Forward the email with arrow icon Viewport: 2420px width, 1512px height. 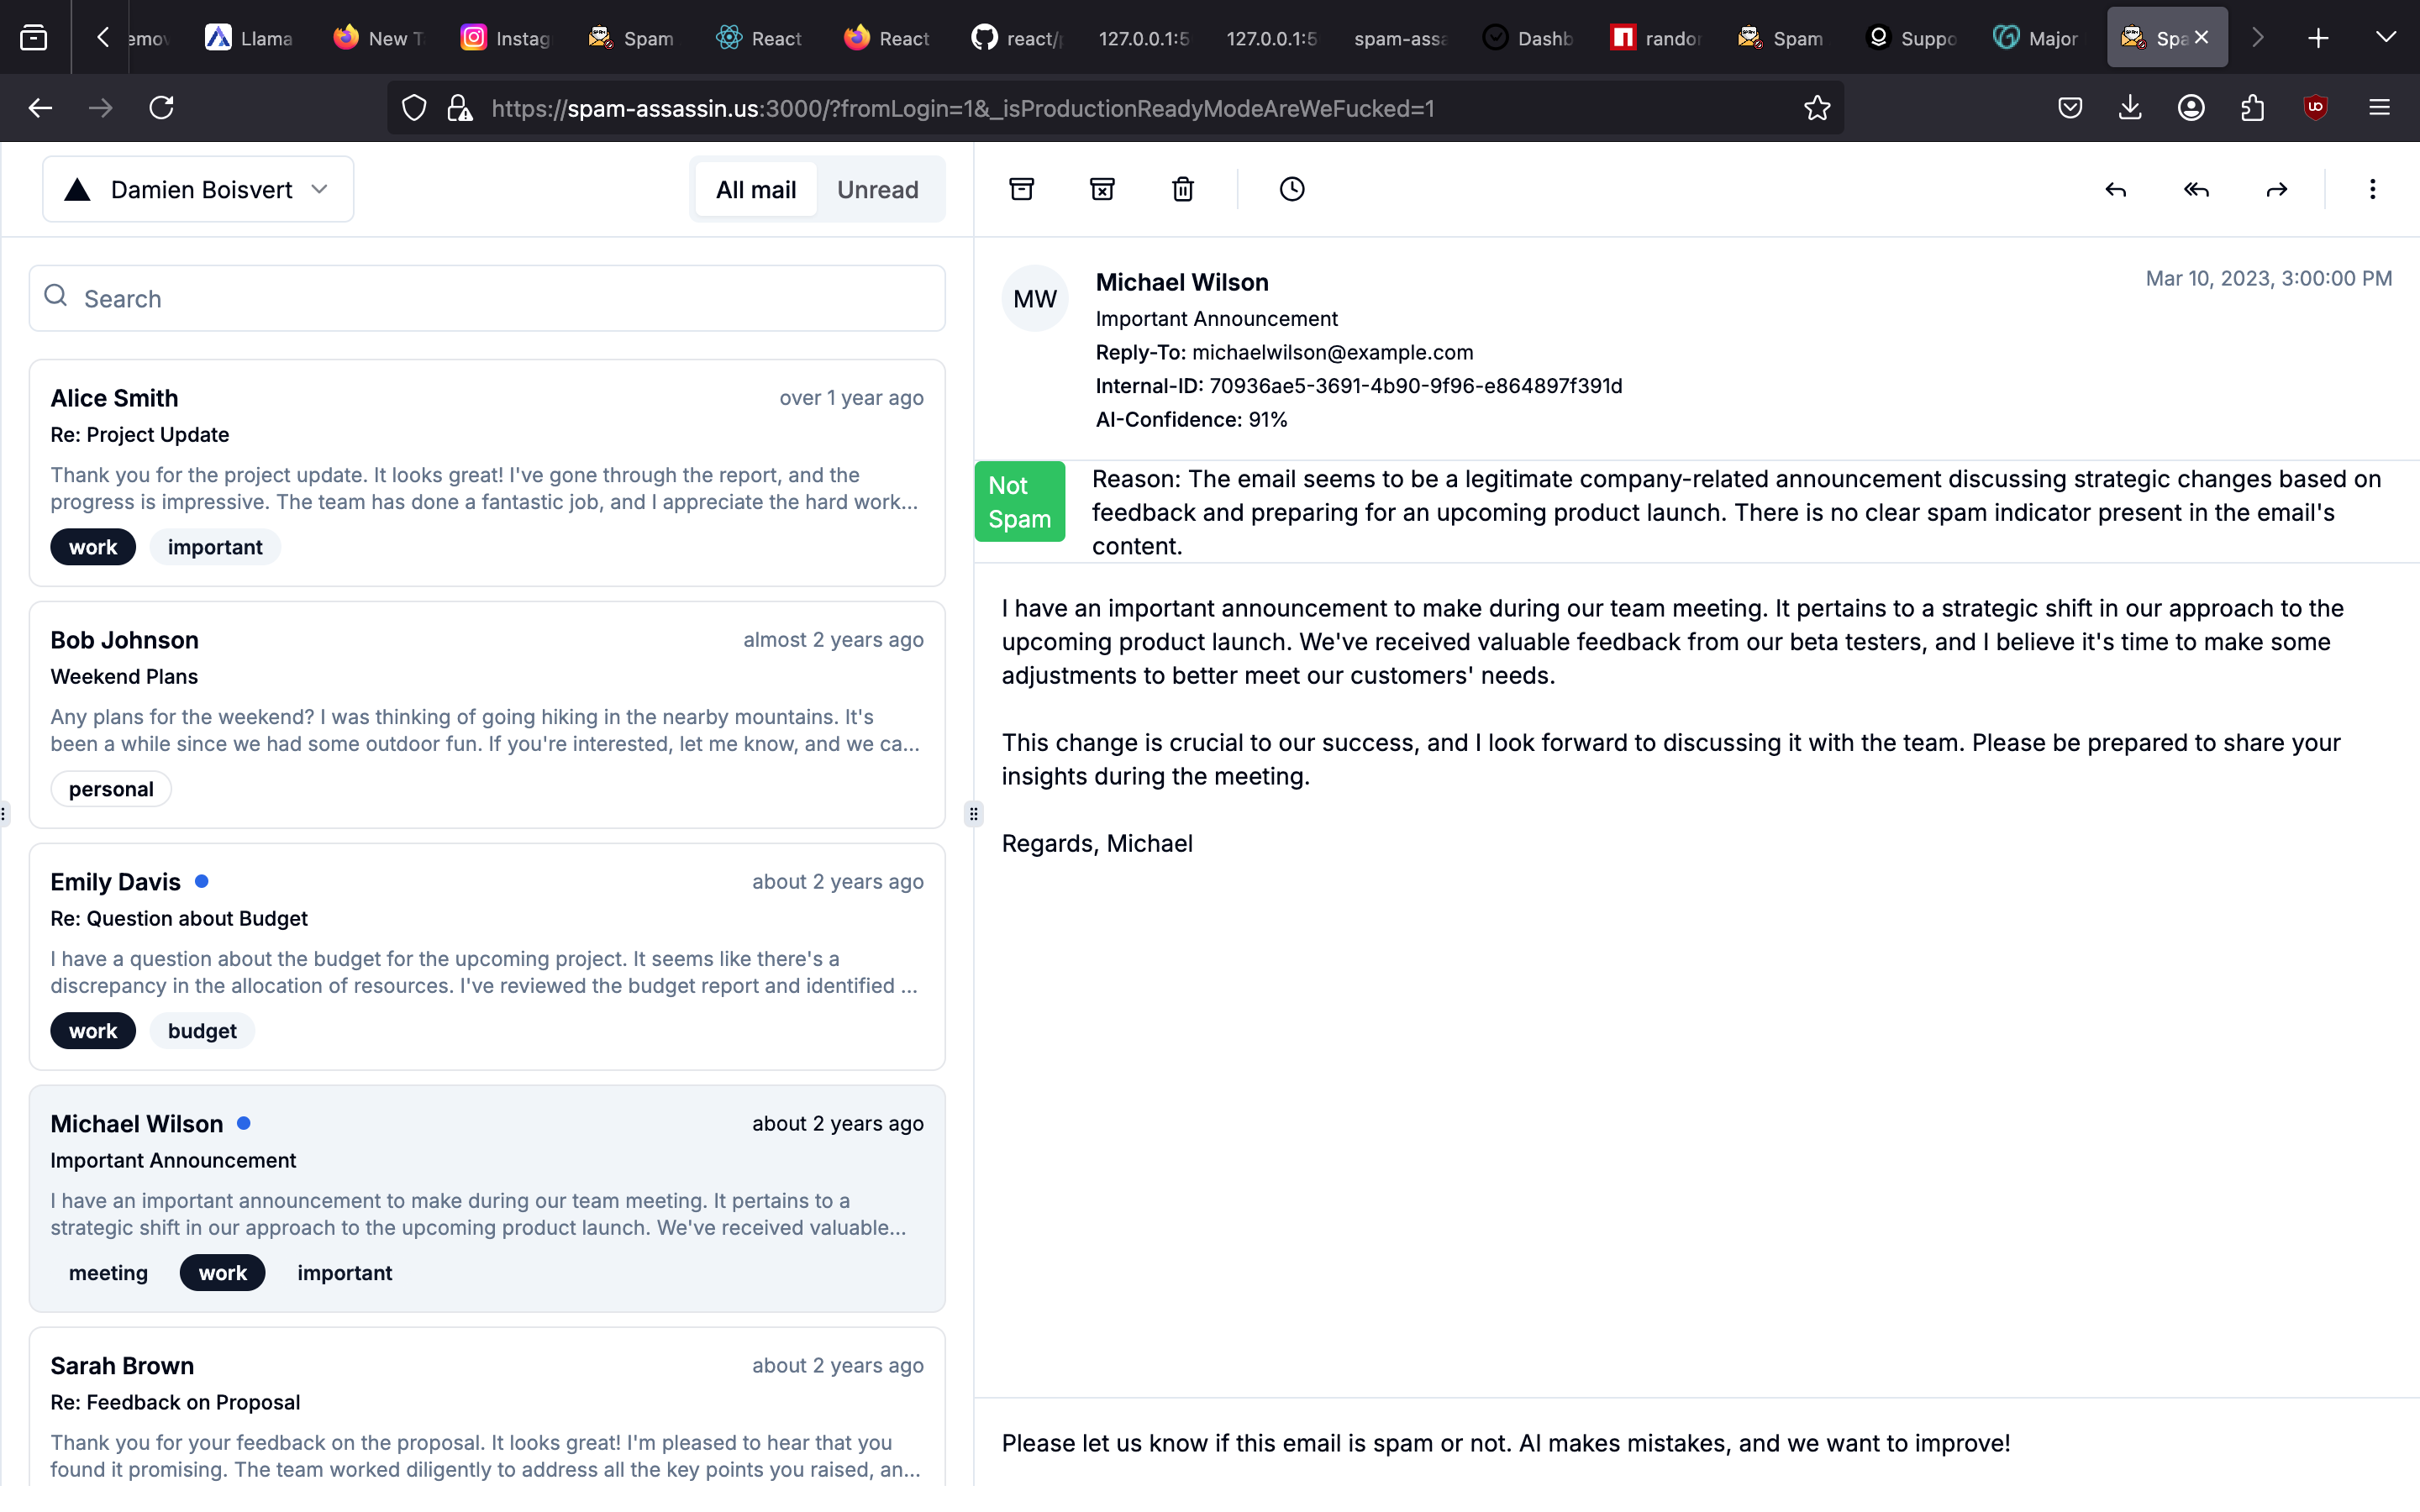(2277, 189)
